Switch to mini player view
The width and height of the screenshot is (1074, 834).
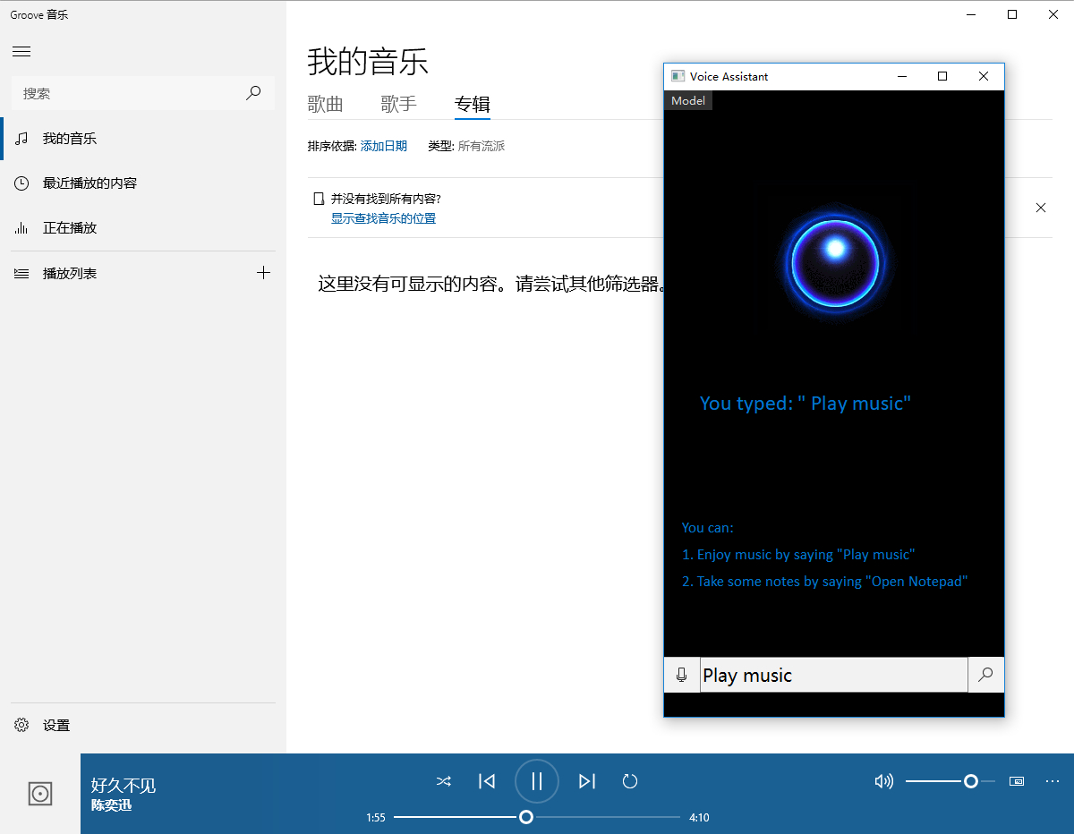(x=1017, y=781)
